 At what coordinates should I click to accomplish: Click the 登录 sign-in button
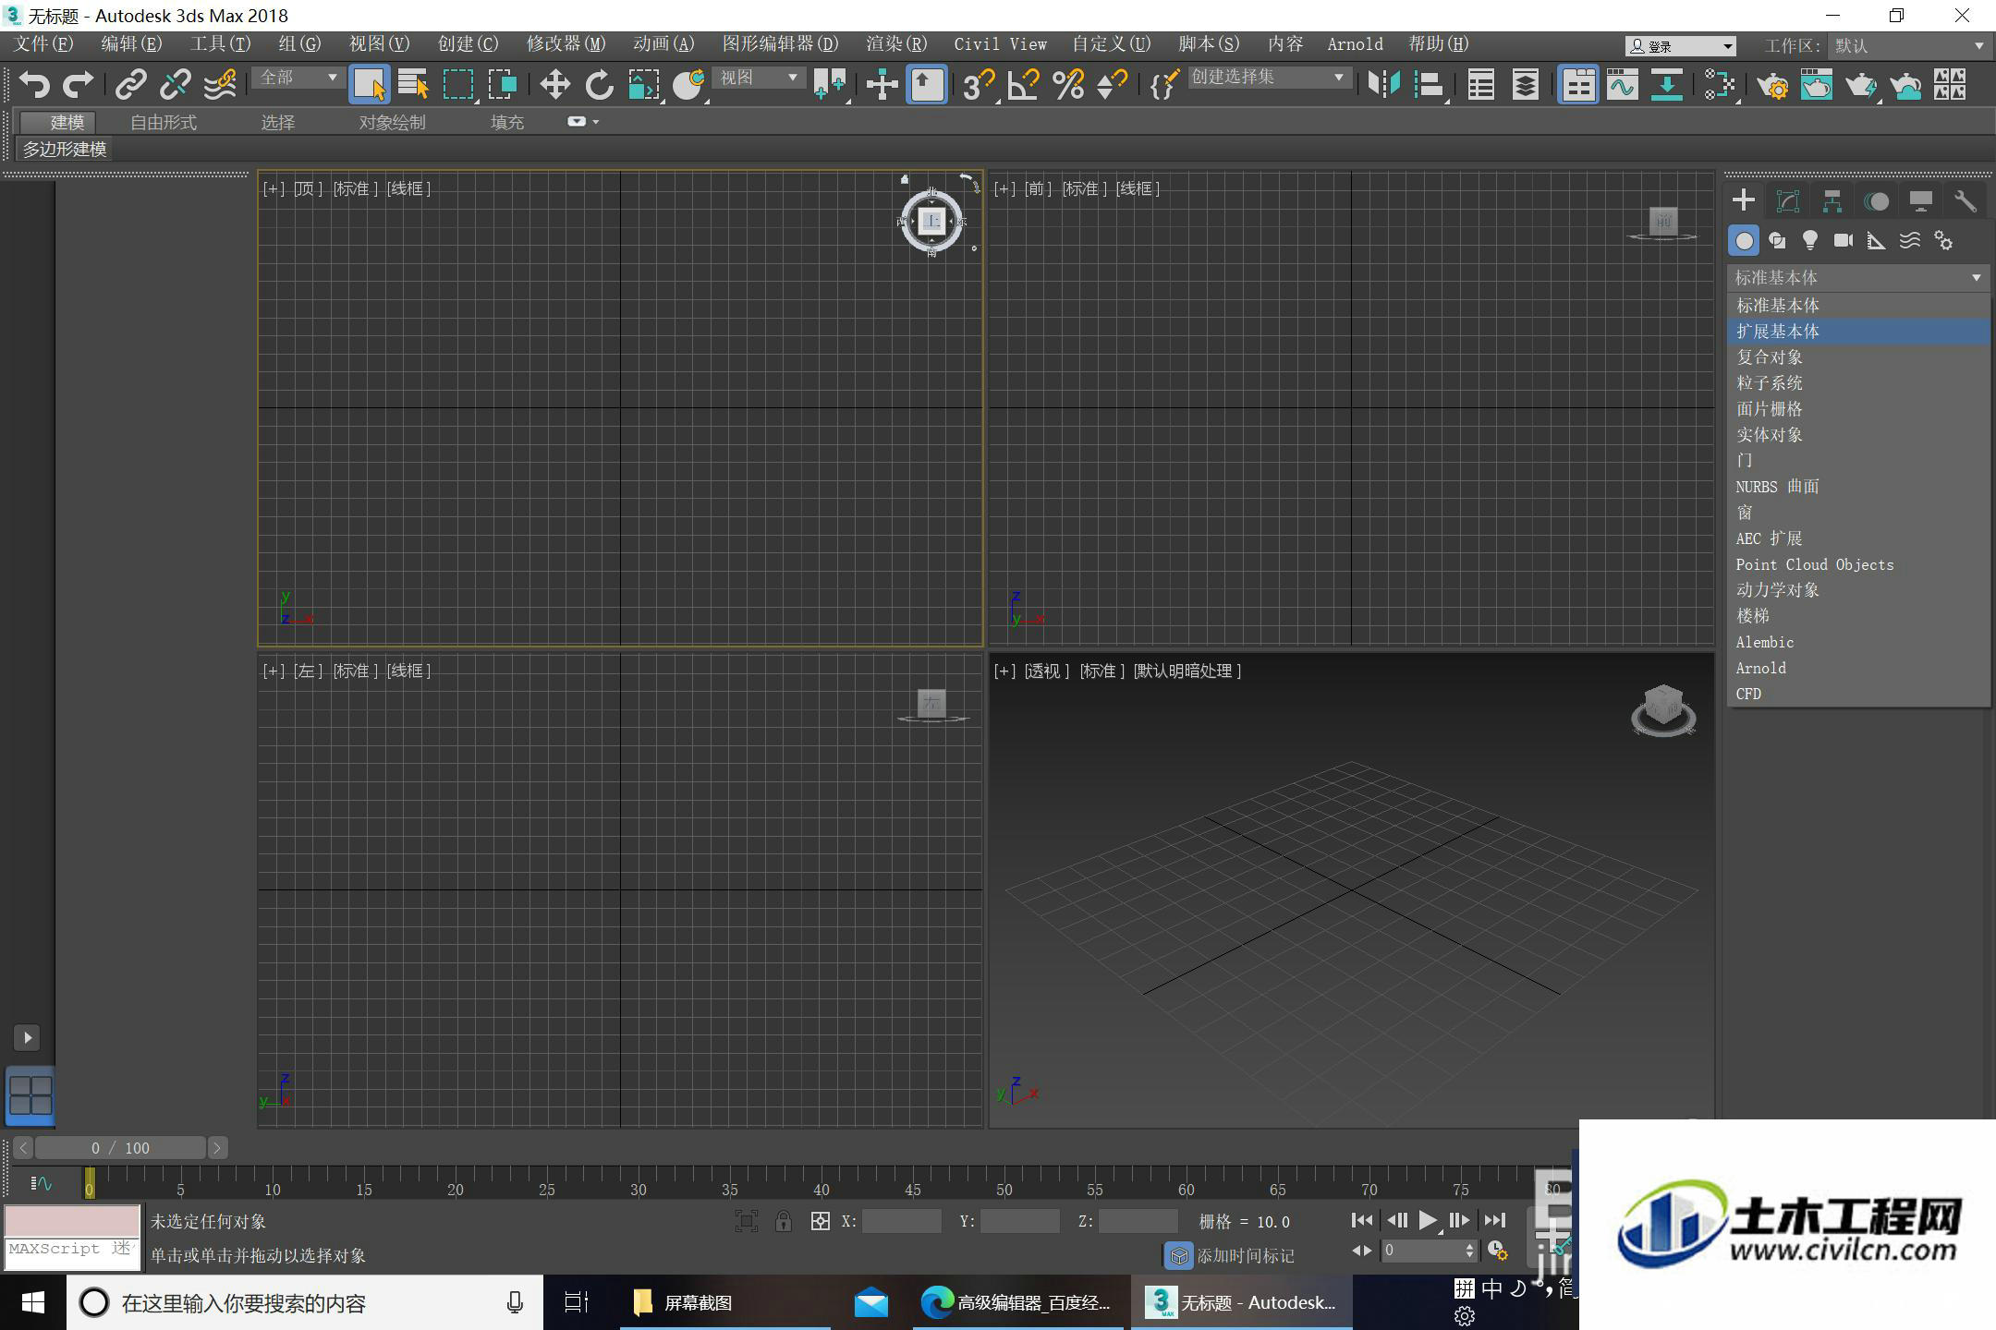click(1680, 46)
